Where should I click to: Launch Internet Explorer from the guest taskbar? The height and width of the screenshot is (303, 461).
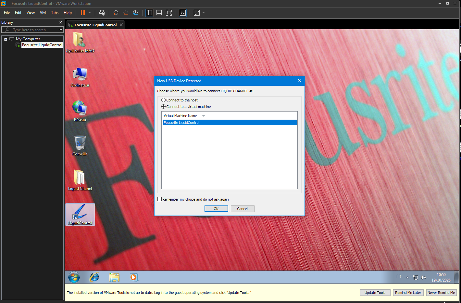tap(94, 277)
